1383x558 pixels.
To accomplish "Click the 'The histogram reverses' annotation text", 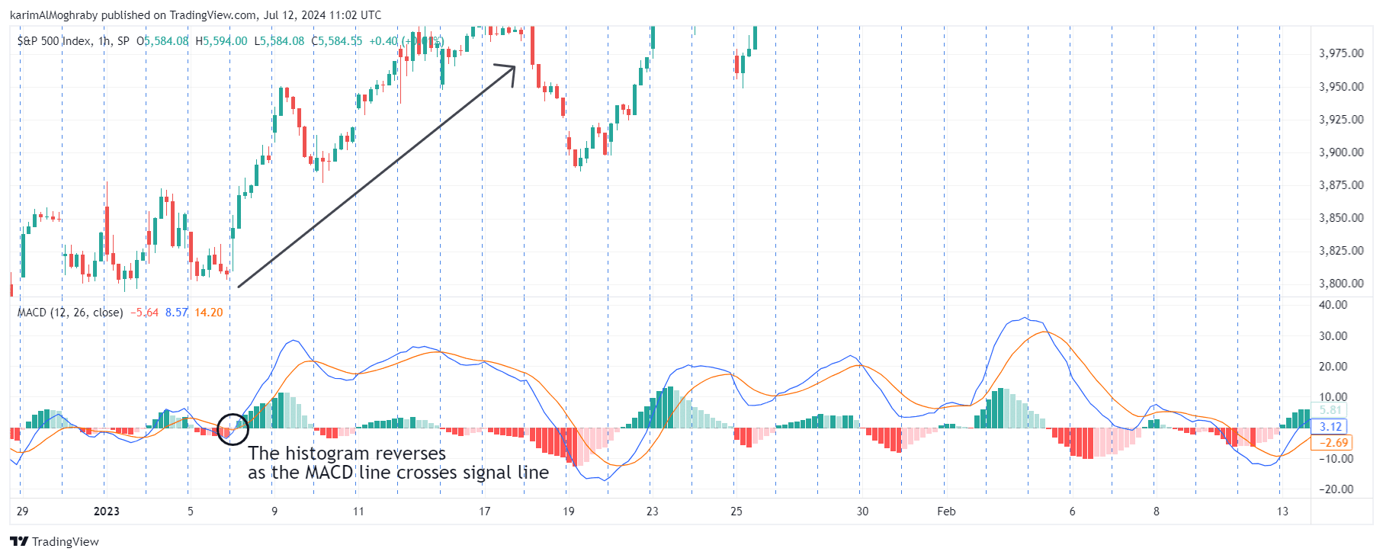I will coord(347,454).
